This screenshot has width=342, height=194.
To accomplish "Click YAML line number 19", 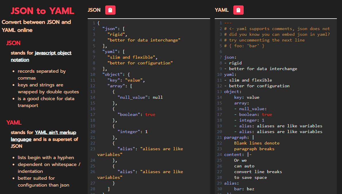I will [x=219, y=126].
